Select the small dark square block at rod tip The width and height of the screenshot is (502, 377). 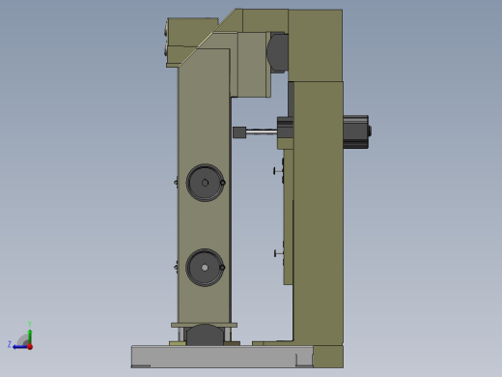[x=239, y=132]
